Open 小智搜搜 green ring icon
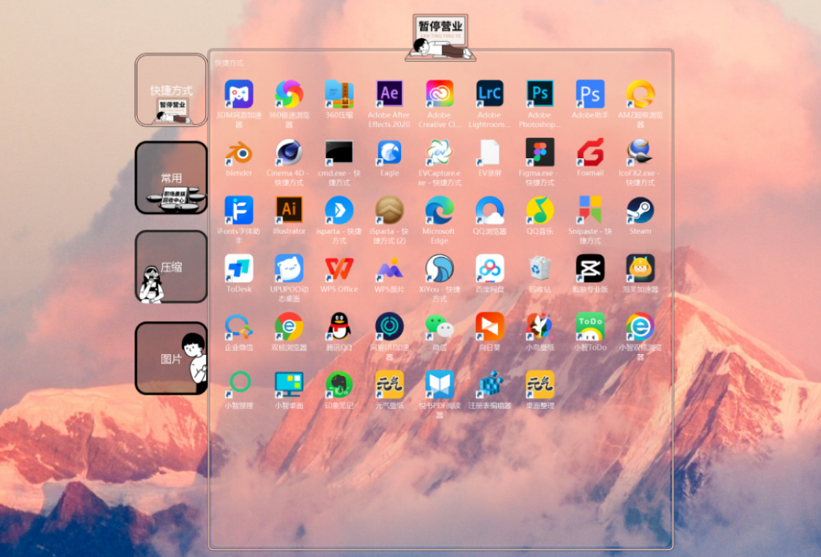The height and width of the screenshot is (557, 821). coord(239,384)
